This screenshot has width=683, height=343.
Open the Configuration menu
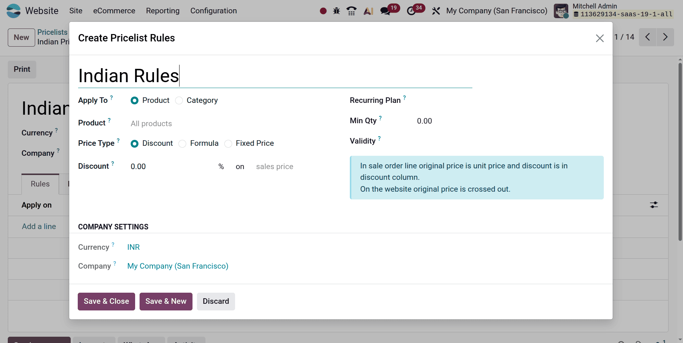click(x=214, y=11)
